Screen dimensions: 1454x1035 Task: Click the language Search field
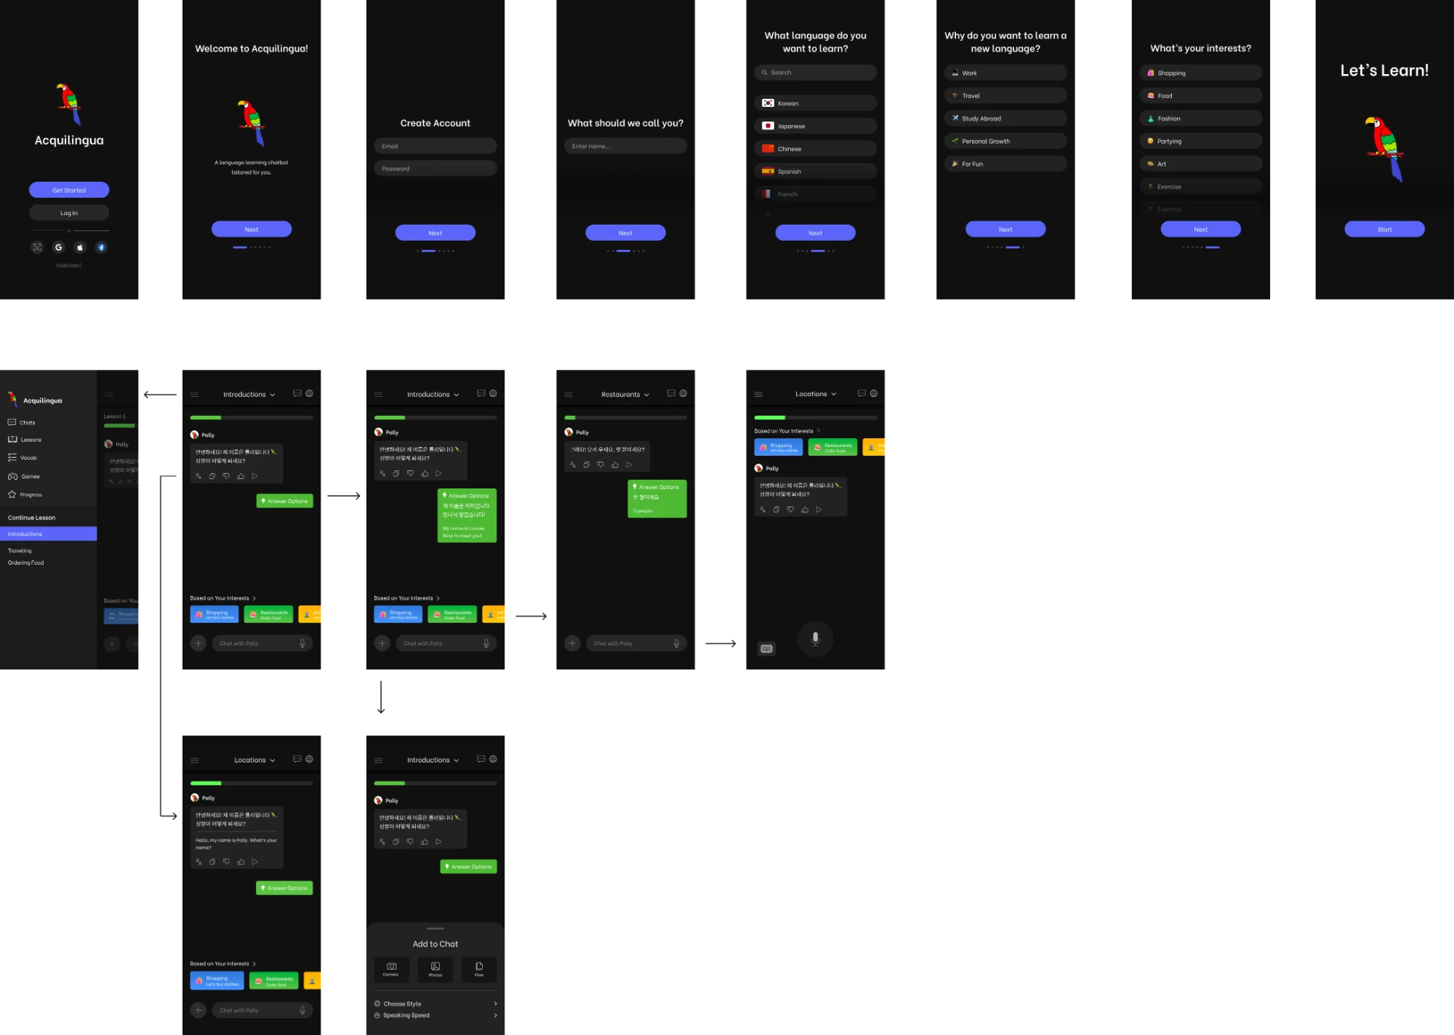815,73
